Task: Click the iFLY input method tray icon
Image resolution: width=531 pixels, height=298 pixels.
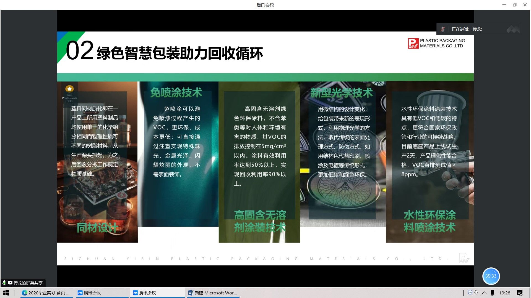Action: coord(470,292)
